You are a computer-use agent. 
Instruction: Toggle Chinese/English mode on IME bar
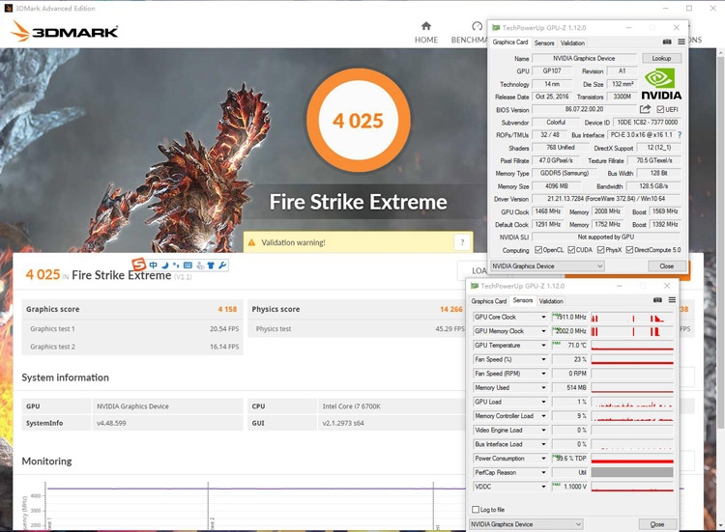click(153, 266)
